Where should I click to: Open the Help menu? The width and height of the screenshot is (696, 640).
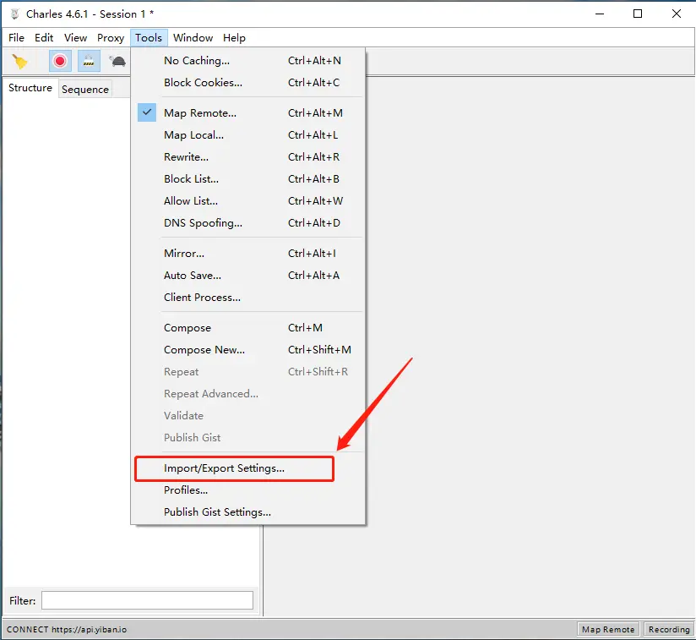[x=234, y=38]
